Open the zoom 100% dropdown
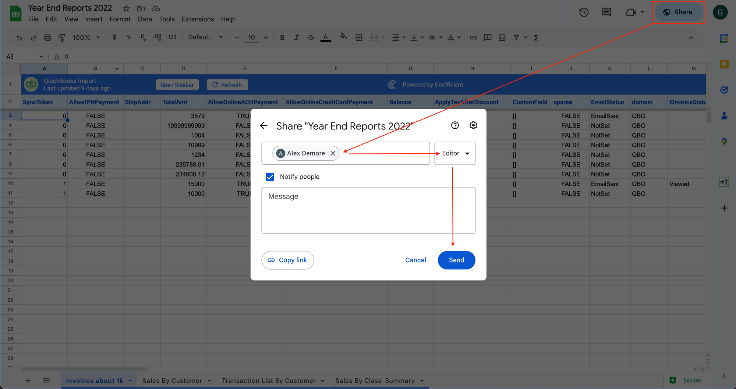This screenshot has width=736, height=389. coord(86,38)
